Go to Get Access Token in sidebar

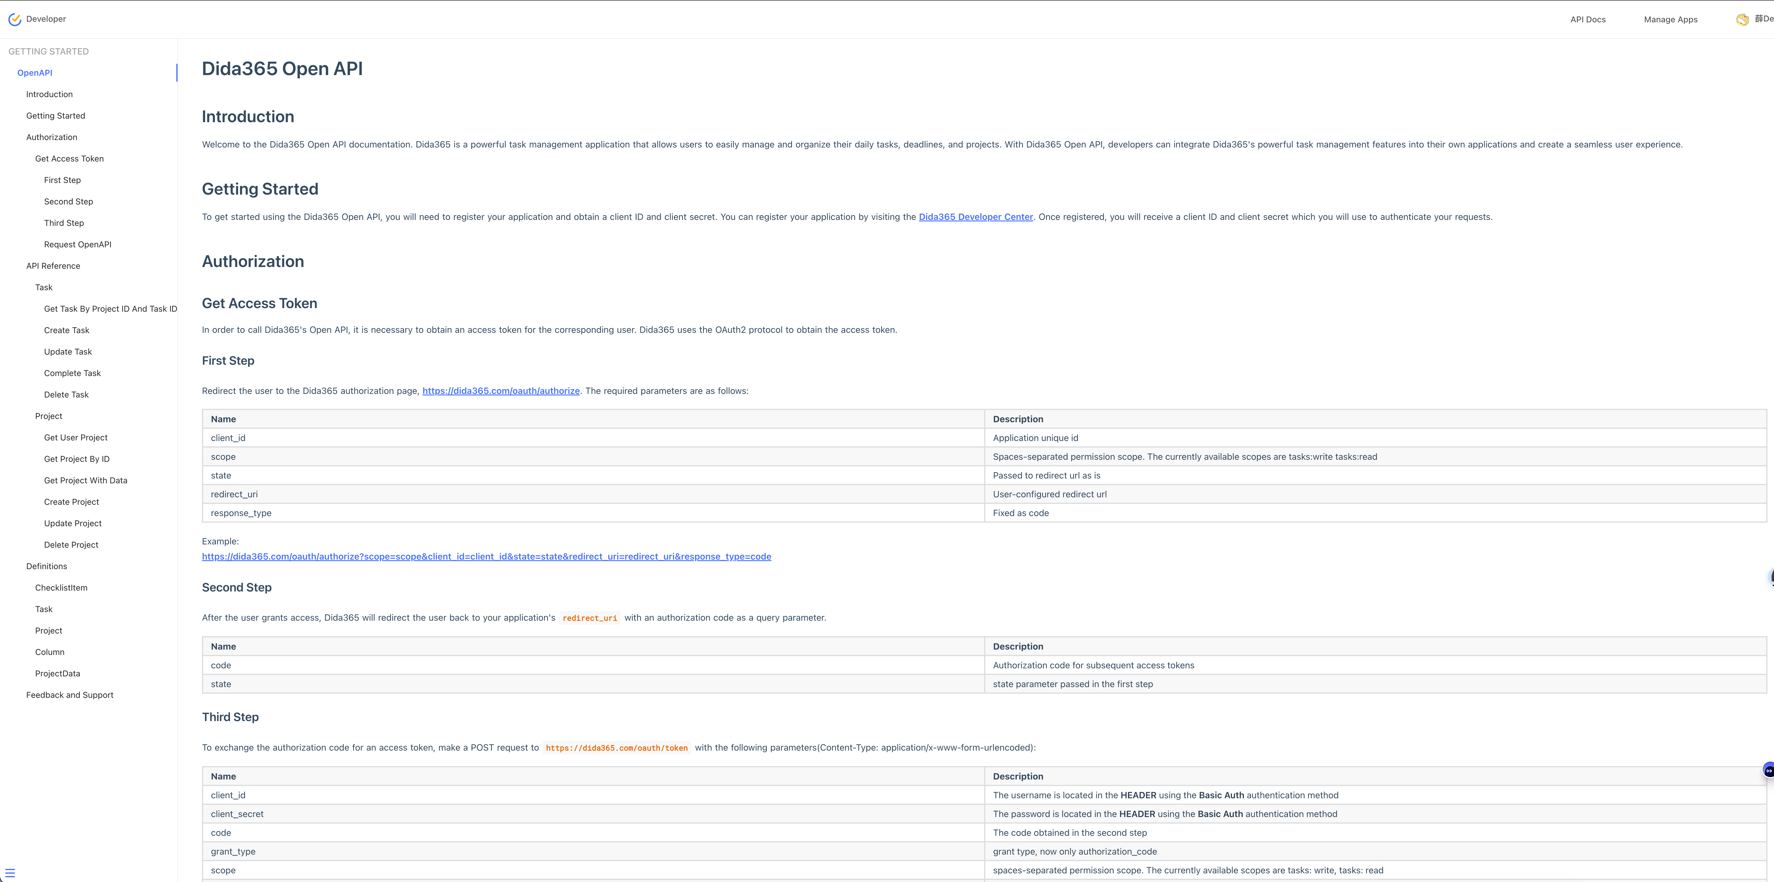70,159
